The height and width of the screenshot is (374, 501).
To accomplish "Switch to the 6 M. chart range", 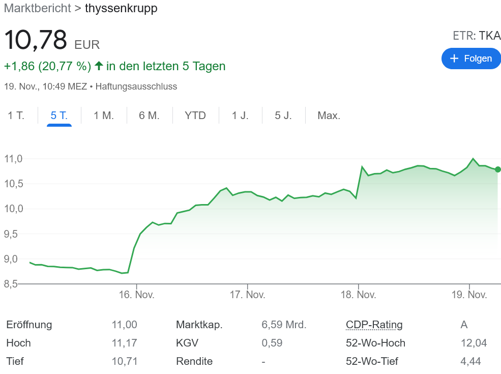I will tap(149, 116).
